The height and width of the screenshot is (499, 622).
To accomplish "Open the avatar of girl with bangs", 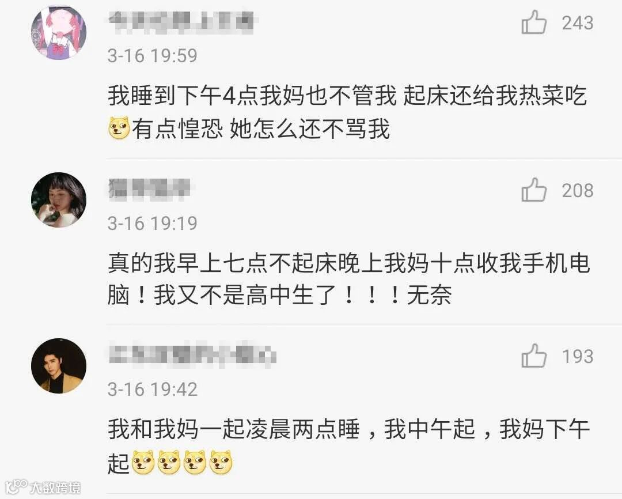I will (x=59, y=200).
